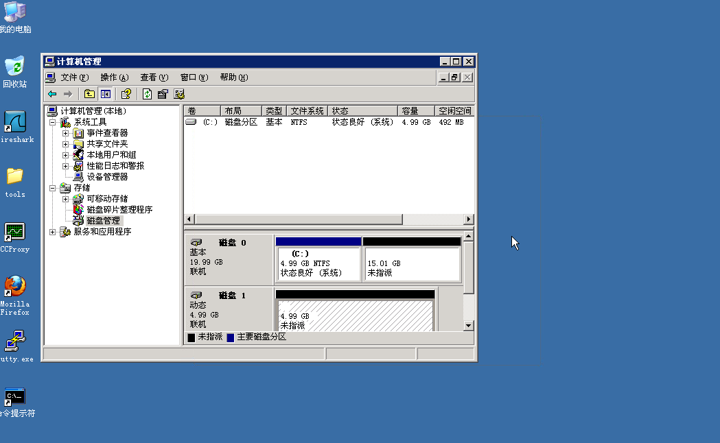Image resolution: width=720 pixels, height=443 pixels.
Task: Click the volume list scroll right arrow
Action: [468, 219]
